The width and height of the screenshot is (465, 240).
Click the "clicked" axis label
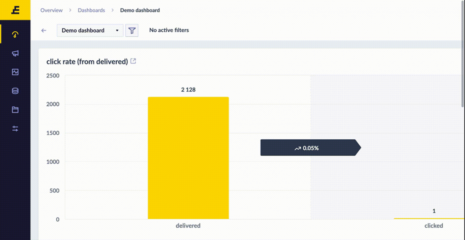[434, 225]
